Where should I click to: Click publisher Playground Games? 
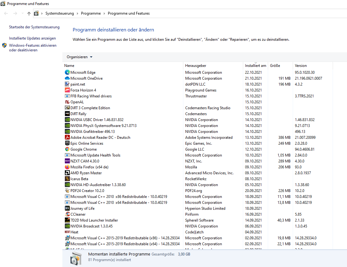[x=201, y=90]
